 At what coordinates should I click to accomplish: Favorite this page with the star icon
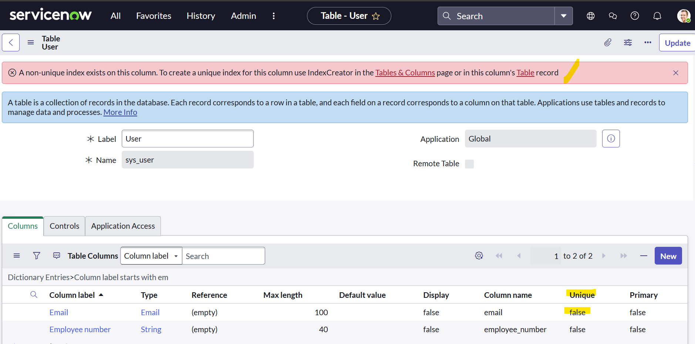[376, 16]
